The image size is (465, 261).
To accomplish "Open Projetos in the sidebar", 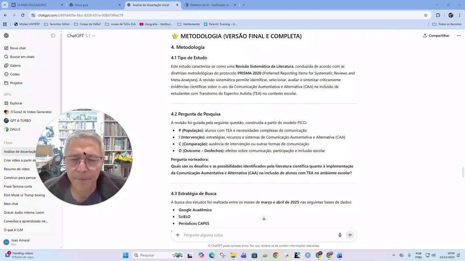I will 16,83.
